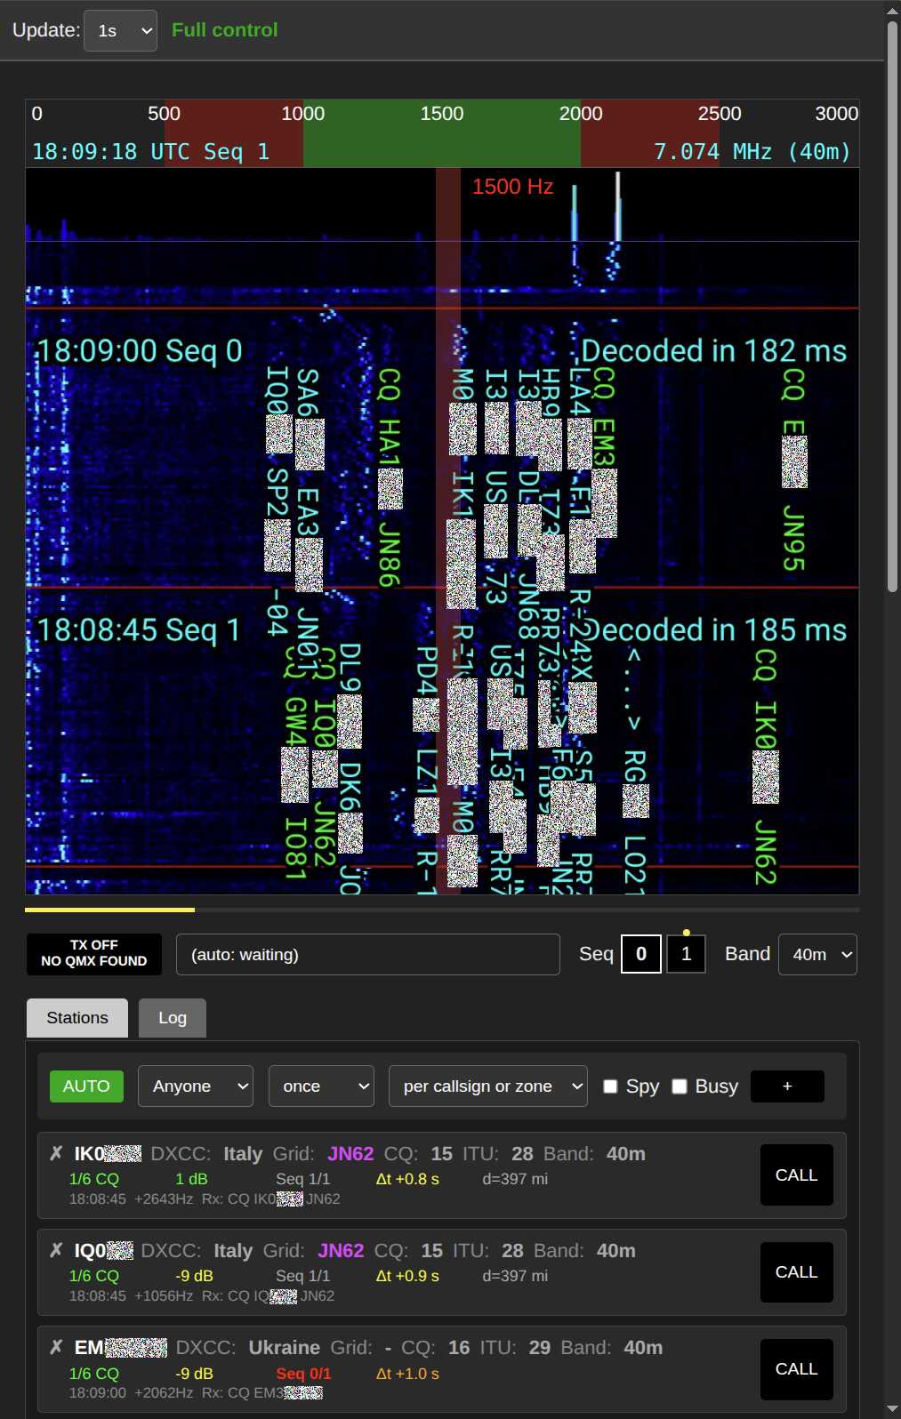Click the TX OFF status button
This screenshot has width=901, height=1419.
[x=94, y=954]
